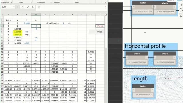Click the output port of the 0.648795 Watch node
Screen dimensions: 183x103
[x=175, y=7]
